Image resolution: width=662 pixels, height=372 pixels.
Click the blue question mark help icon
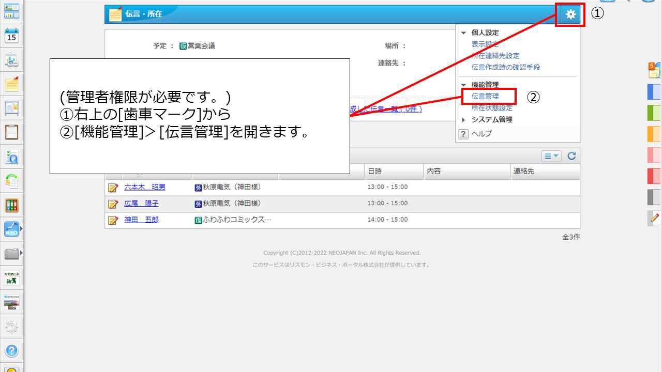click(11, 351)
